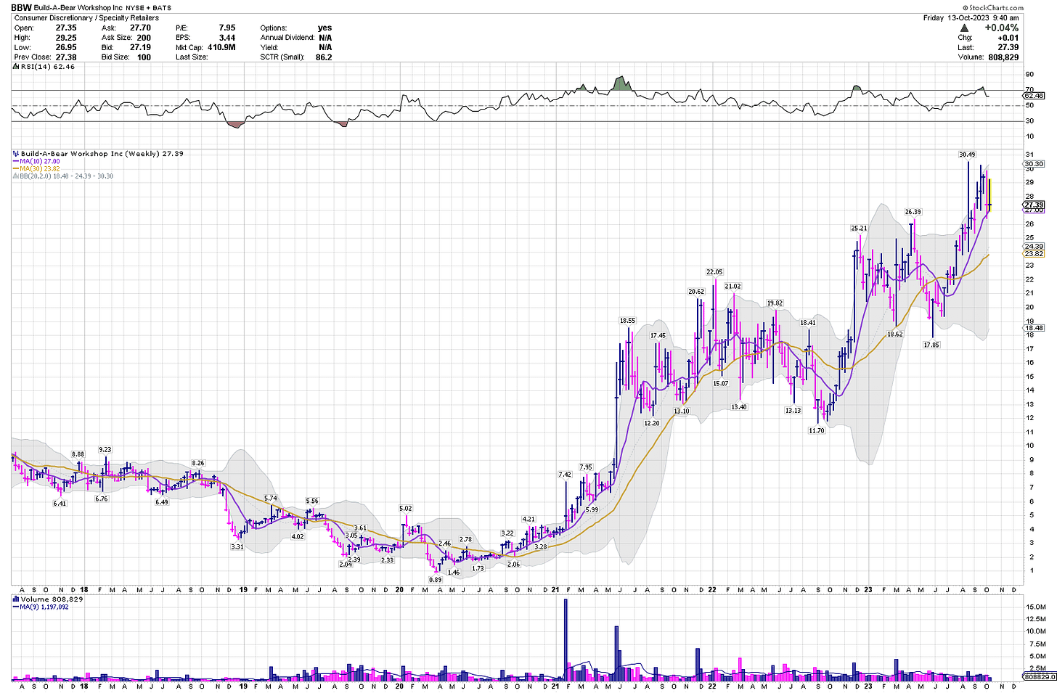Click the Volume 808,829 panel legend
The image size is (1057, 693).
click(48, 599)
